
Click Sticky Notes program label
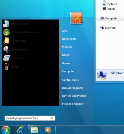click(19, 41)
